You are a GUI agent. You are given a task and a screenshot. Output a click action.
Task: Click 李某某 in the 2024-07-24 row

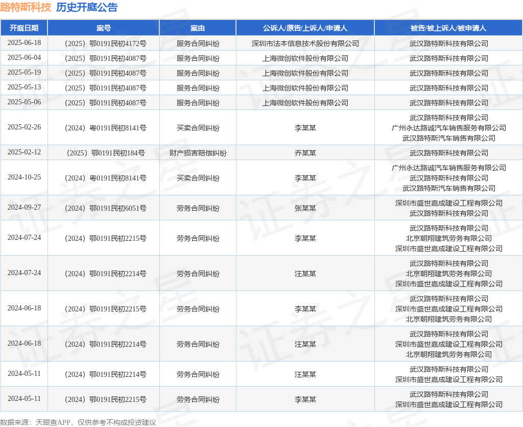pyautogui.click(x=305, y=238)
